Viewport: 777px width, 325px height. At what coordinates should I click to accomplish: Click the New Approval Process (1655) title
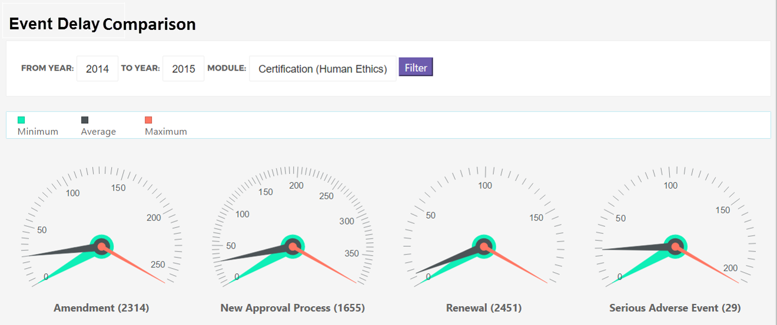click(293, 308)
